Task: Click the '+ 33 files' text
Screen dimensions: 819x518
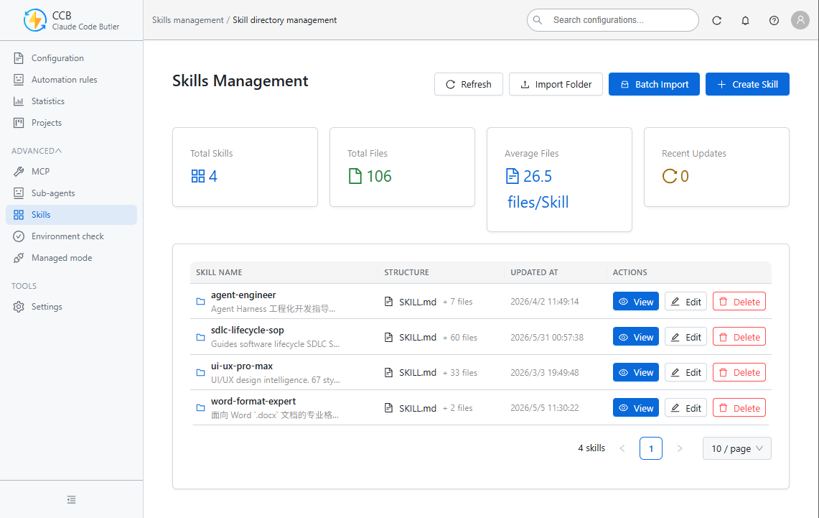Action: 460,373
